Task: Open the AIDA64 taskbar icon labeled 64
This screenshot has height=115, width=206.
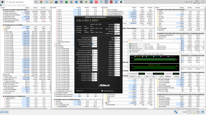Action: tap(111, 2)
